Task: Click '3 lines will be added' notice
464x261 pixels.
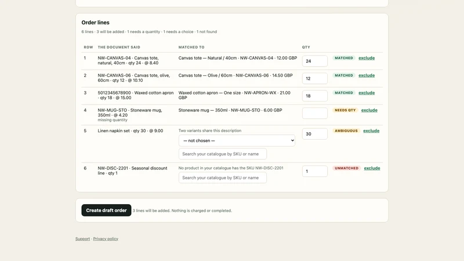Action: click(x=182, y=211)
